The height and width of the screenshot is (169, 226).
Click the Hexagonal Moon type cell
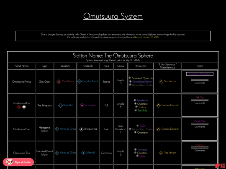pos(44,129)
